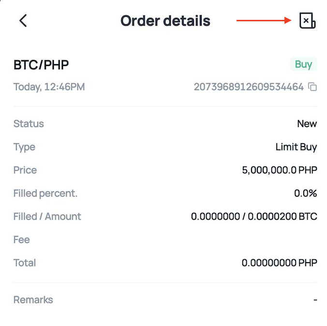Select the Filled percent. label

(x=45, y=193)
